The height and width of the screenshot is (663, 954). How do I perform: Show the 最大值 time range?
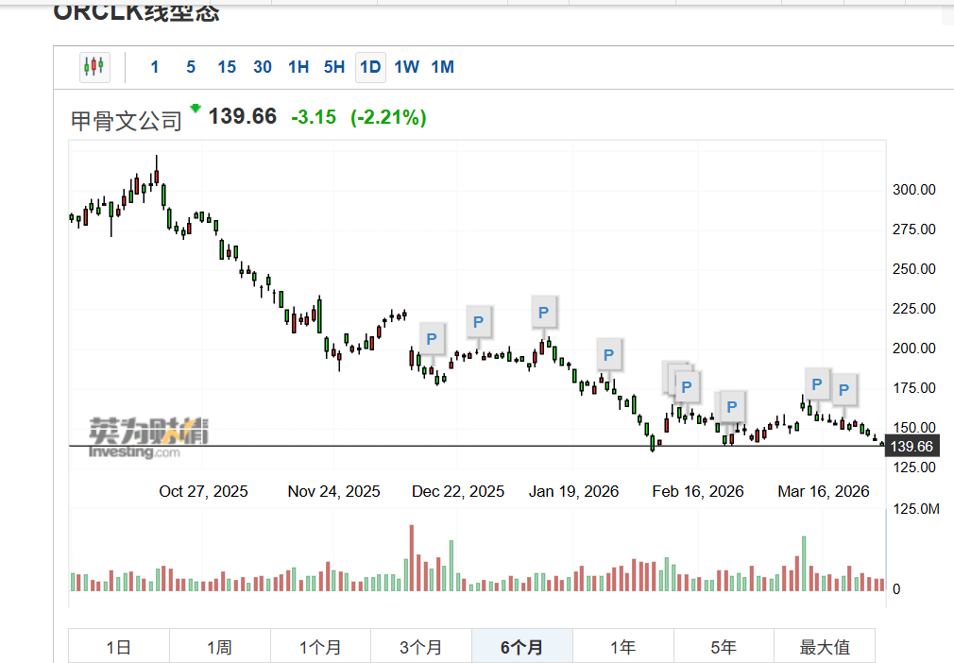pyautogui.click(x=825, y=647)
